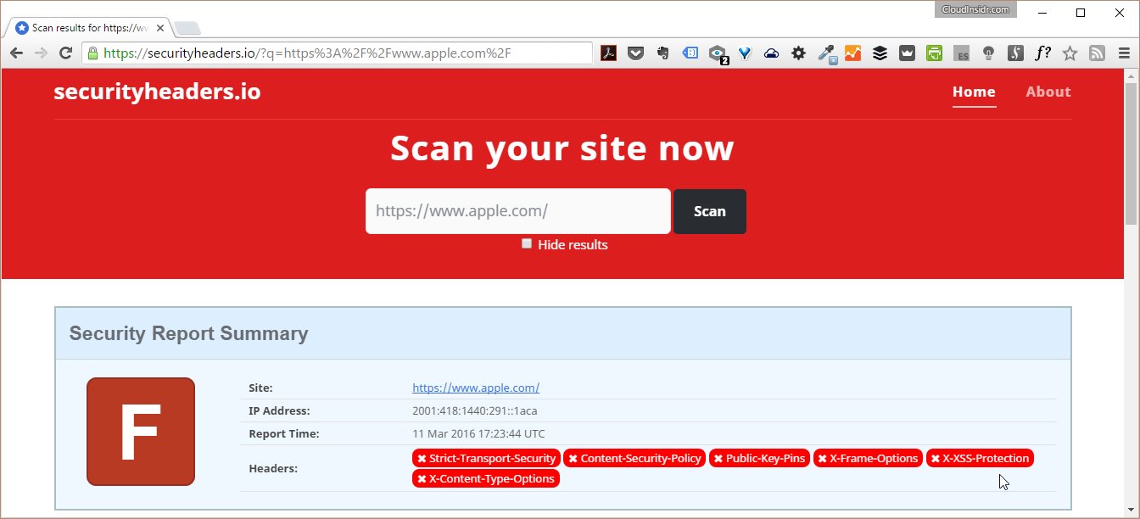Open the Pocket extension
Screen dimensions: 1140x519
[x=635, y=53]
